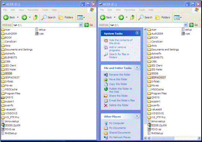
Task: Select RHDSetup file in right window
Action: 155,133
